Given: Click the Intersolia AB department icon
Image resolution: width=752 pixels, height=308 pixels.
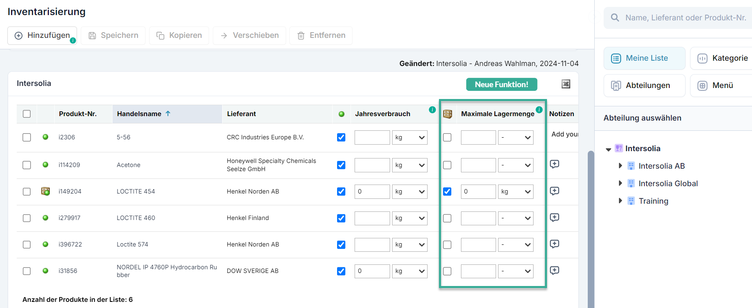Looking at the screenshot, I should 631,166.
